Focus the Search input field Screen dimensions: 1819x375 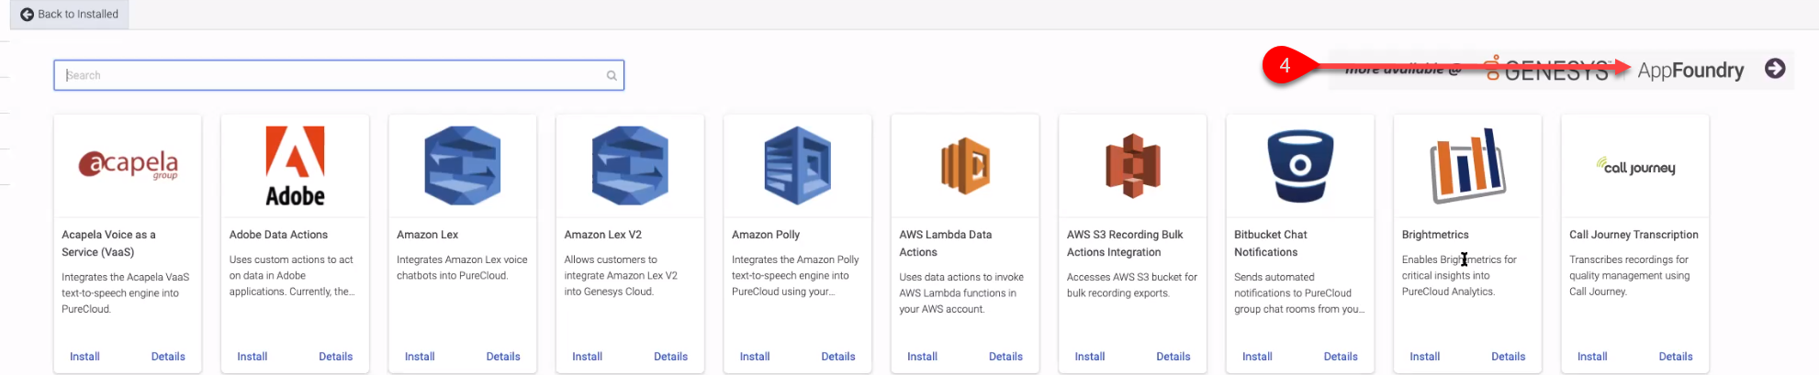(x=339, y=75)
